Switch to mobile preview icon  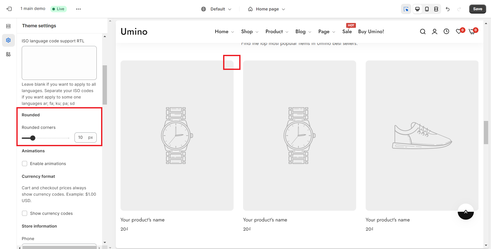click(427, 9)
